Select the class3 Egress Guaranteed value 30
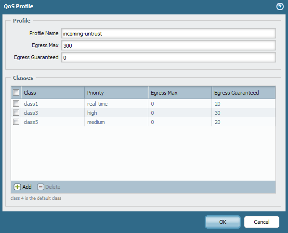Image resolution: width=288 pixels, height=233 pixels. pos(218,113)
